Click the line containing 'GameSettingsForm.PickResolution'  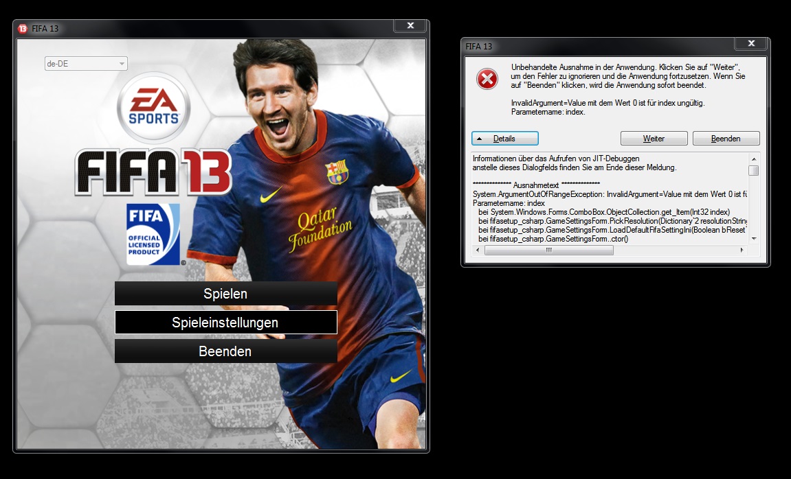click(613, 221)
